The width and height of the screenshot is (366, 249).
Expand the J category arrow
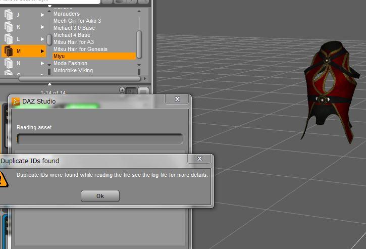[x=42, y=15]
